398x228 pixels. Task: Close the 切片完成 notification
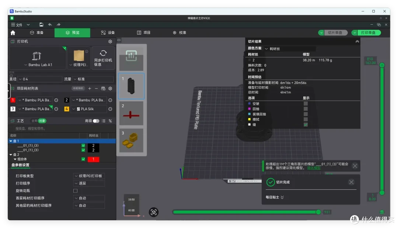coord(351,182)
